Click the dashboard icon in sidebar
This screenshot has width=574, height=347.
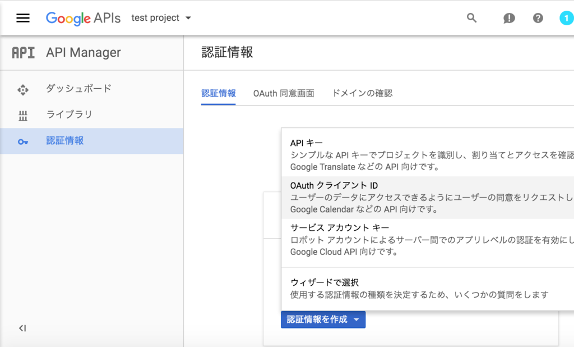23,89
